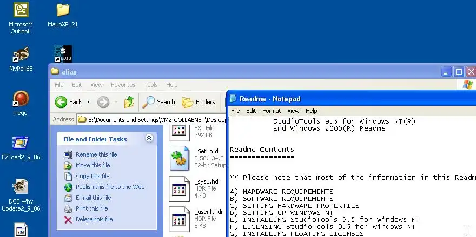Click 'G) INSTALLING FLOATING LICENSES' line
476x237 pixels.
coord(296,234)
